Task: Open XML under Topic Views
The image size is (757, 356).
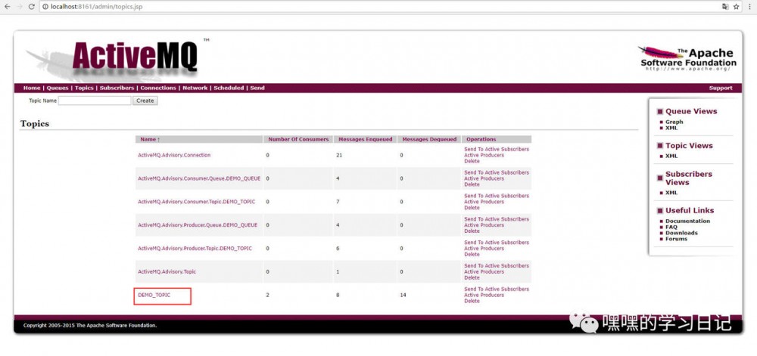Action: (x=671, y=156)
